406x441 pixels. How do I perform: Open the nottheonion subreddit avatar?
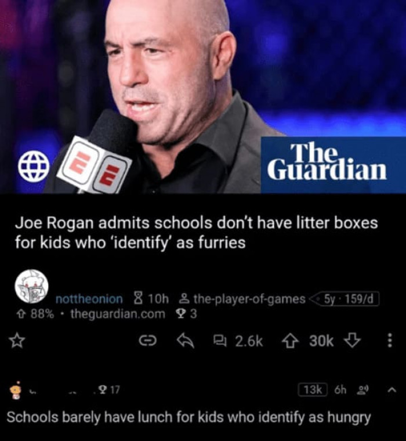(x=31, y=286)
